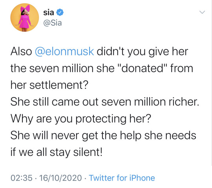Click the blue verified checkmark badge
Screen dimensions: 212x188
coord(60,13)
